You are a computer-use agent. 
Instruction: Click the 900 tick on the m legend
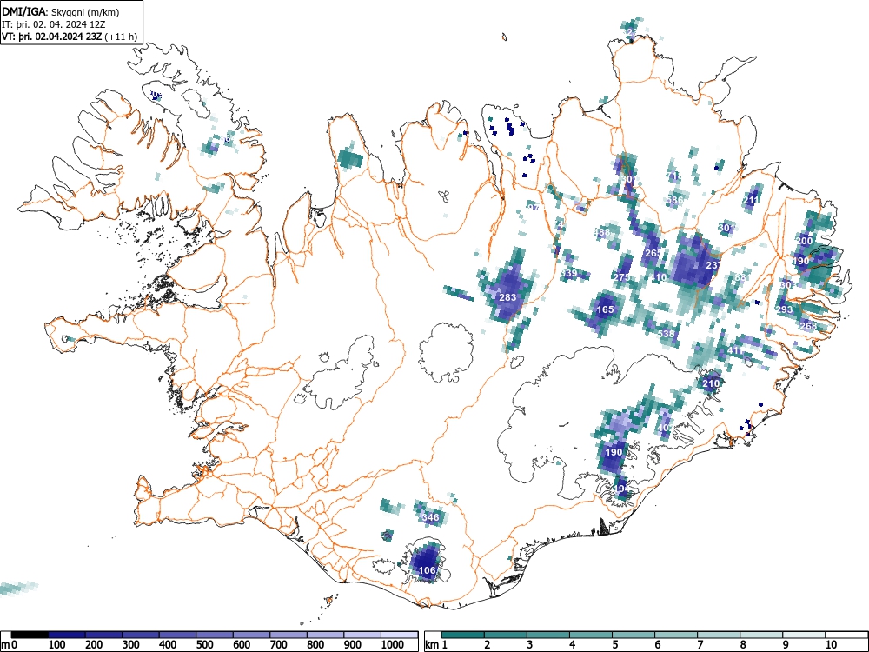click(353, 645)
